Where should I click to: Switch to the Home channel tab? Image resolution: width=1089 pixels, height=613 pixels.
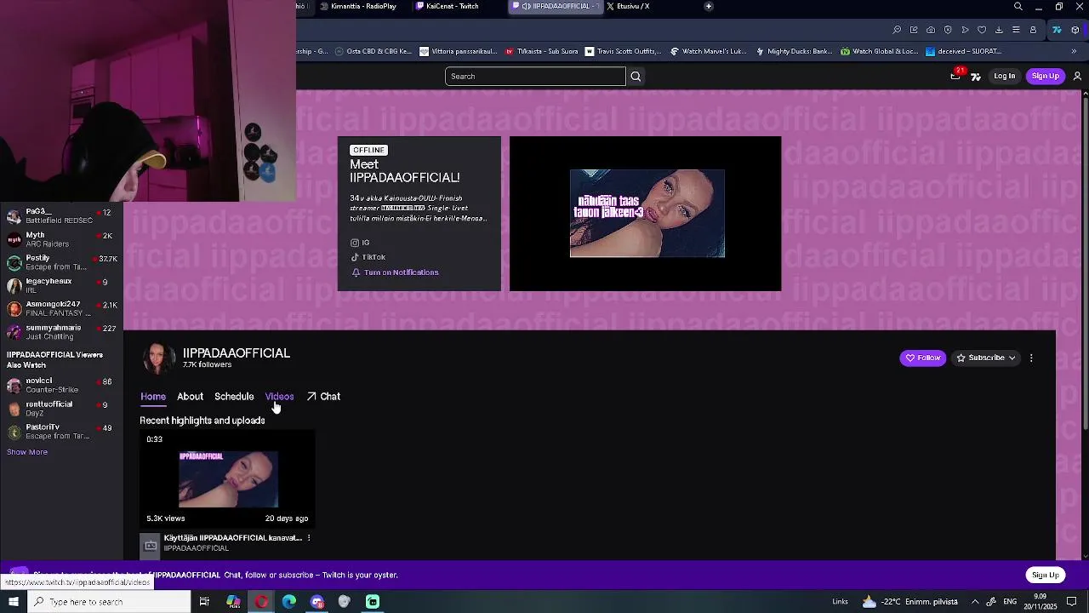153,397
